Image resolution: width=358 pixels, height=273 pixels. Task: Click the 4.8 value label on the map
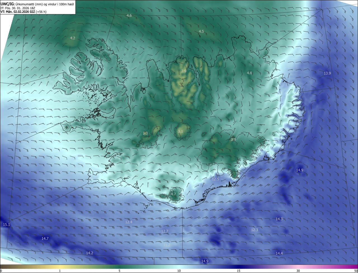pyautogui.click(x=249, y=73)
